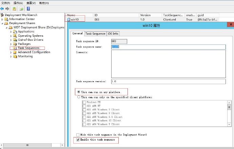Check All x64 Windows 7 Client
234x149 pixels.
coord(84,124)
